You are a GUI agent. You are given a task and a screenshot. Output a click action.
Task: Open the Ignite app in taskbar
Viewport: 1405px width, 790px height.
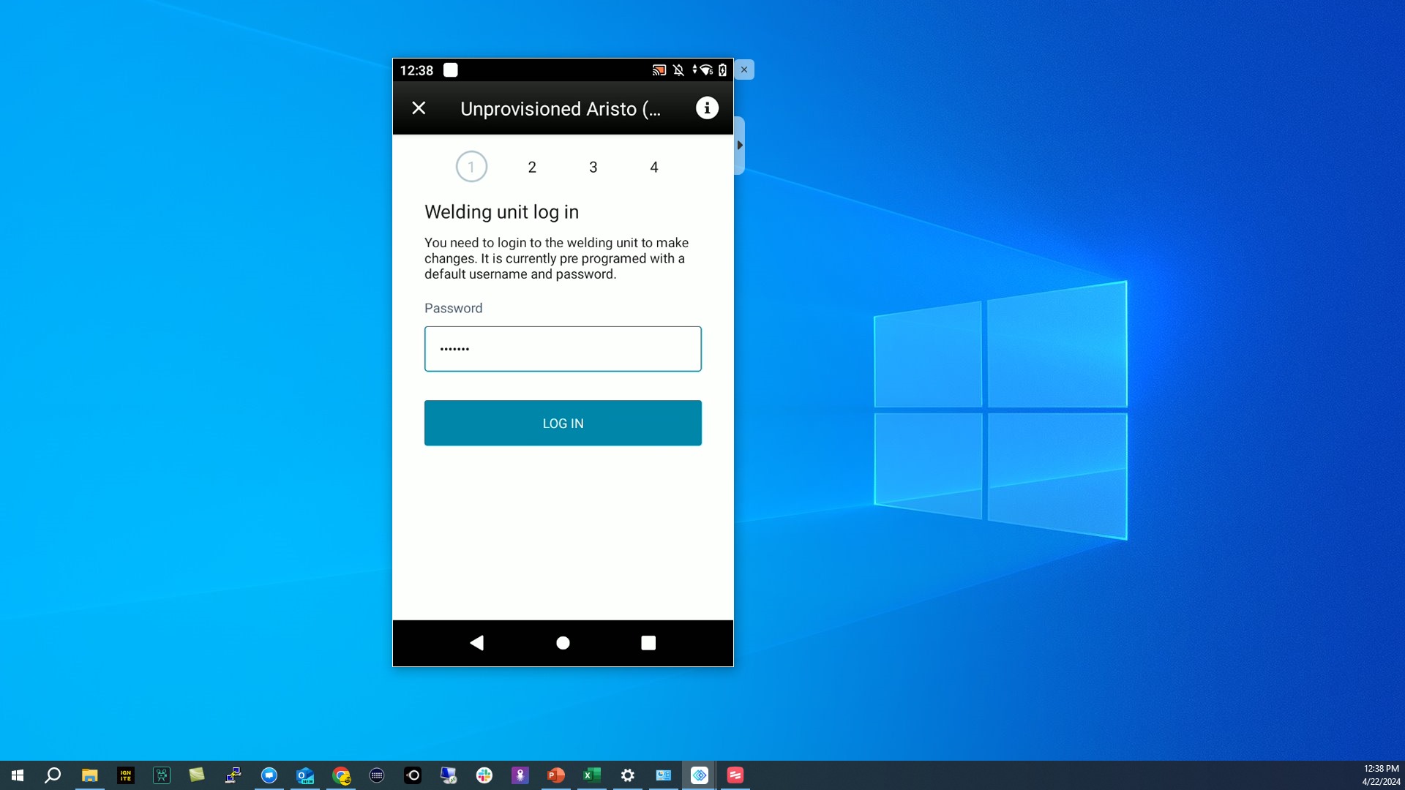(126, 775)
